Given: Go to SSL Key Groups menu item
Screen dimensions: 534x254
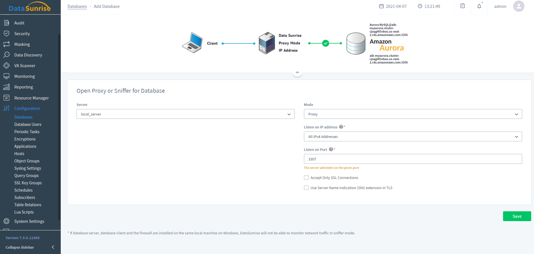Looking at the screenshot, I should tap(28, 183).
